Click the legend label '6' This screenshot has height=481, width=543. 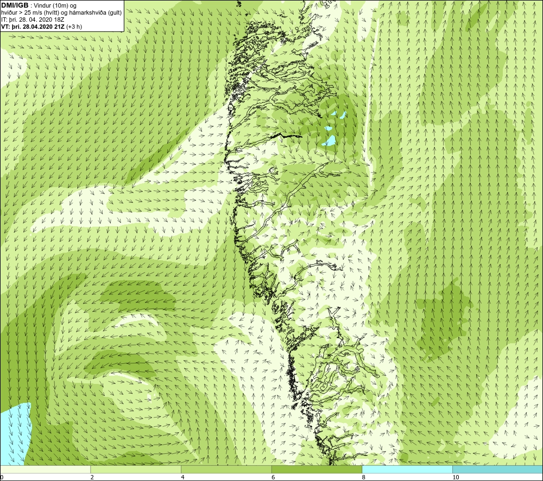point(273,477)
